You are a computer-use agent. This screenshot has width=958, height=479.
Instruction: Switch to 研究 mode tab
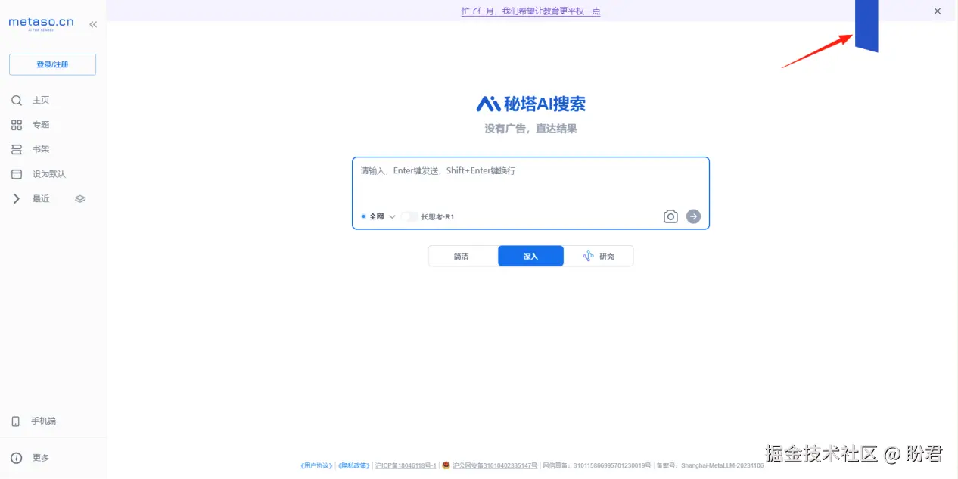pos(599,256)
